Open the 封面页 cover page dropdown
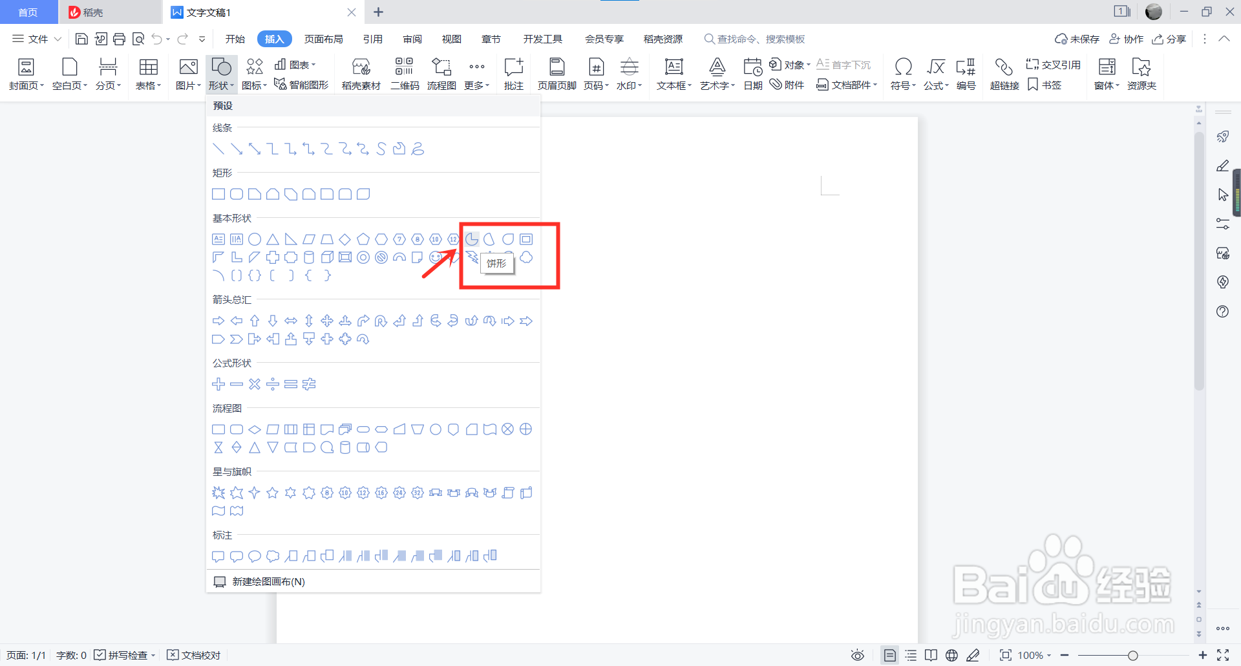The image size is (1241, 666). point(26,74)
